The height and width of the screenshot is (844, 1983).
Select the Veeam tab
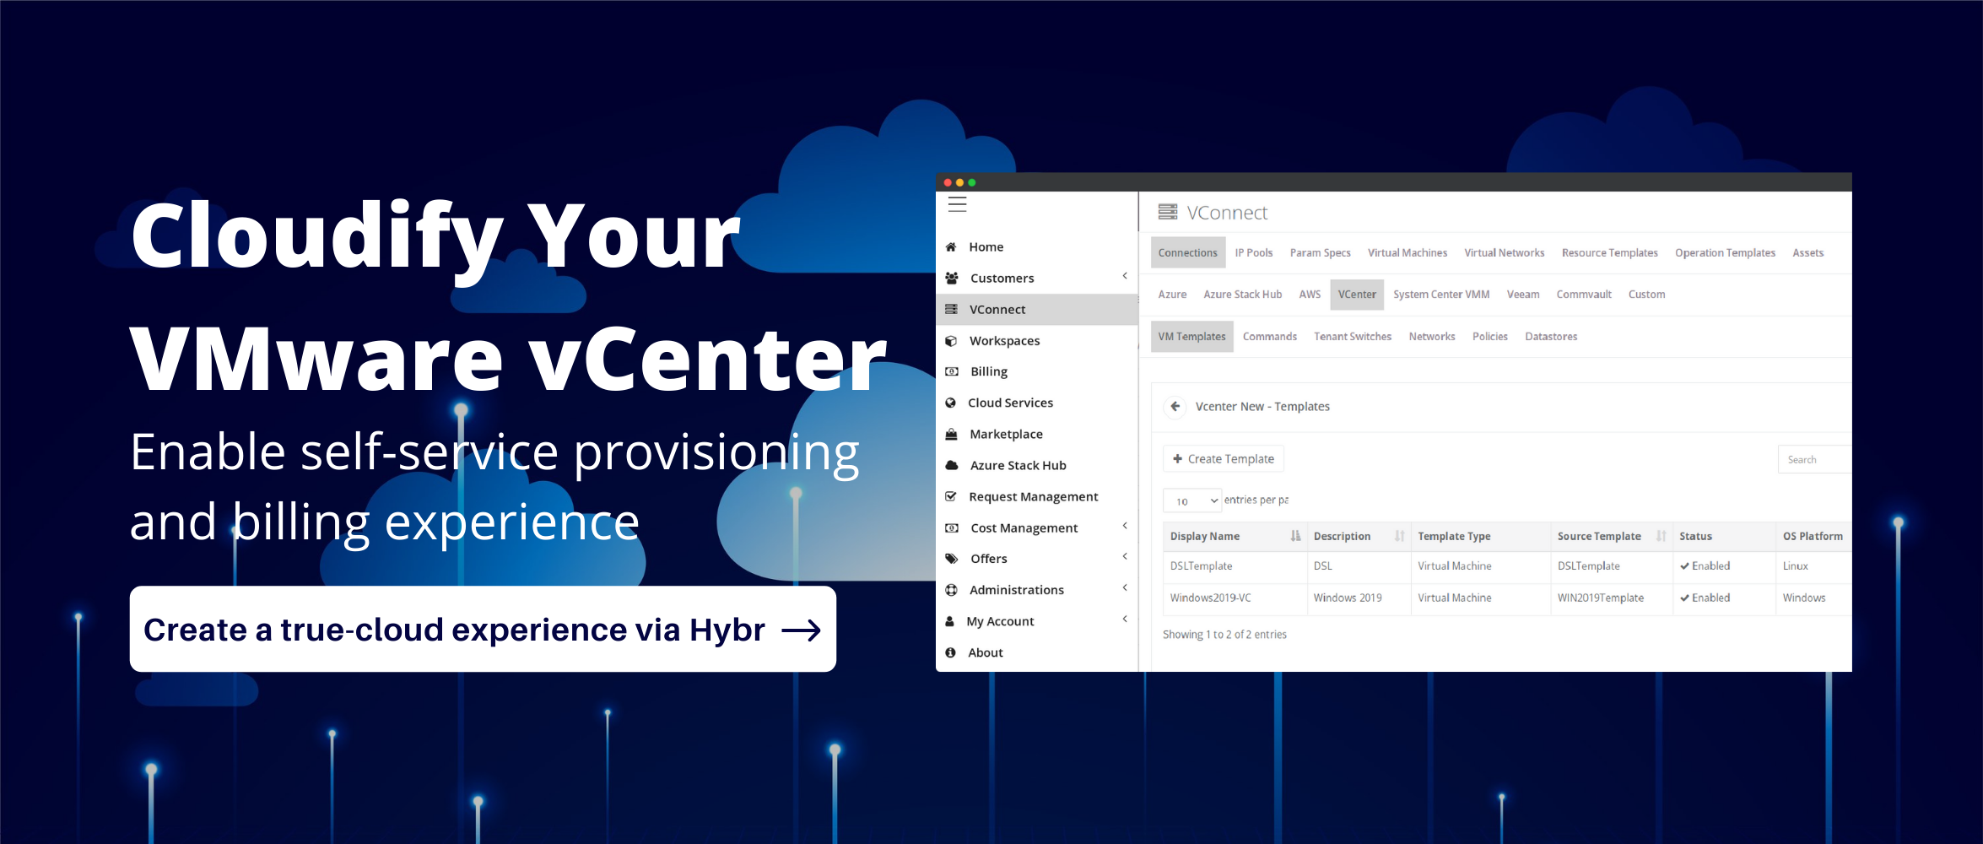[1523, 295]
